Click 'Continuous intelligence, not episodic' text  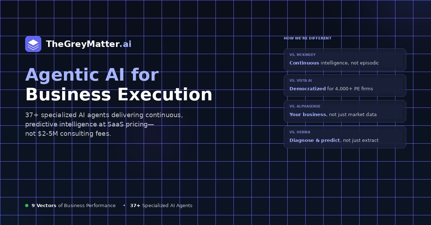334,63
